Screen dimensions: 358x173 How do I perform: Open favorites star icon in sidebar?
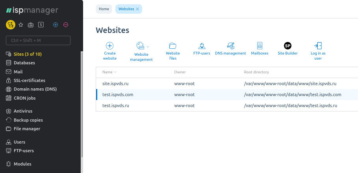(x=21, y=25)
